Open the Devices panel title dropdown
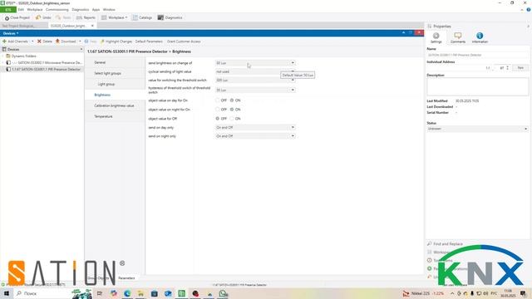This screenshot has height=299, width=532. 11,33
